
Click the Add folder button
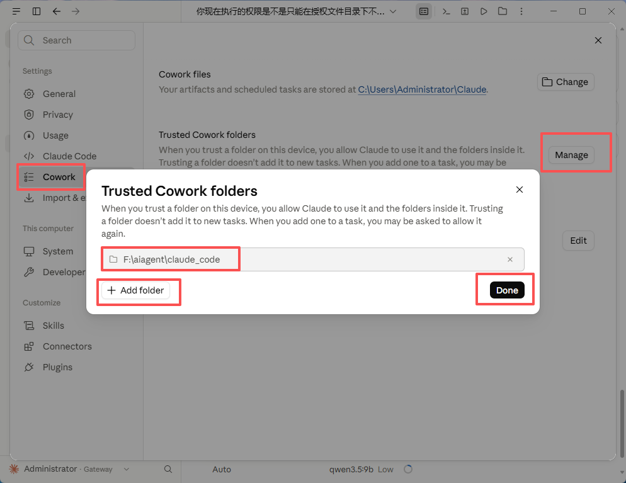[136, 290]
